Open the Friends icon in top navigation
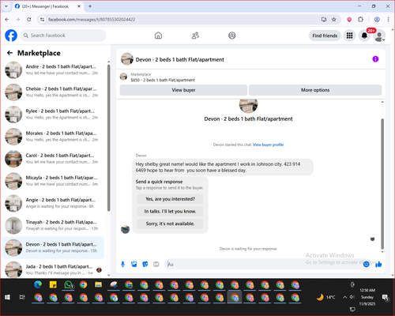This screenshot has width=395, height=316. 195,36
